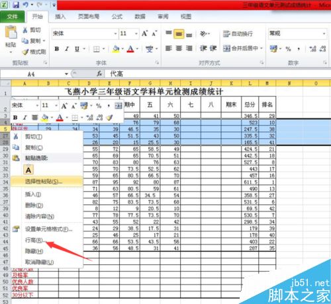The image size is (331, 304).
Task: Toggle Wrap Text (自动换行) in ribbon
Action: 238,34
